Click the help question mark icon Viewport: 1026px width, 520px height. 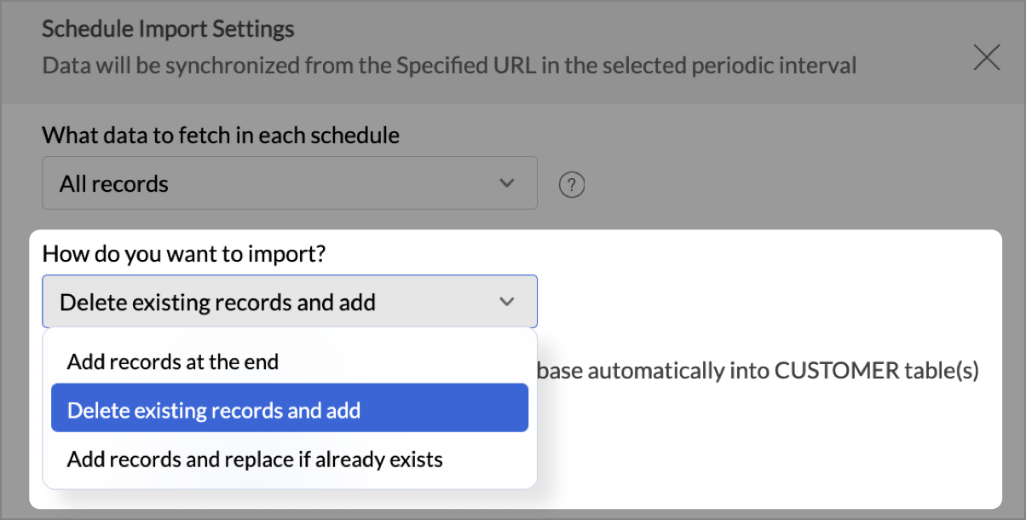pyautogui.click(x=572, y=184)
